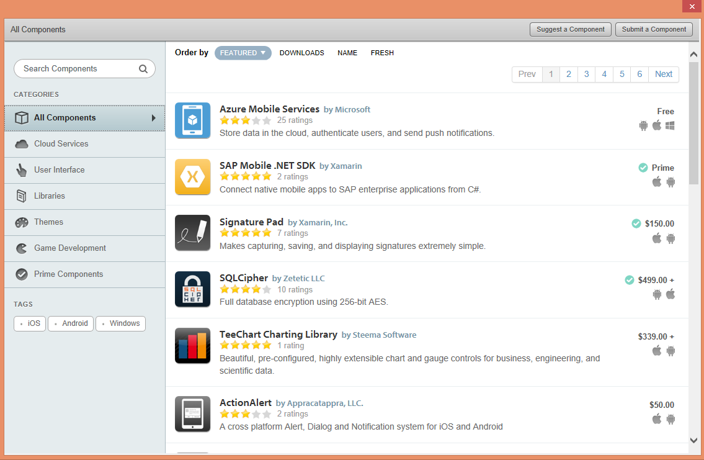Image resolution: width=704 pixels, height=460 pixels.
Task: Open the Cloud Services category
Action: point(85,144)
